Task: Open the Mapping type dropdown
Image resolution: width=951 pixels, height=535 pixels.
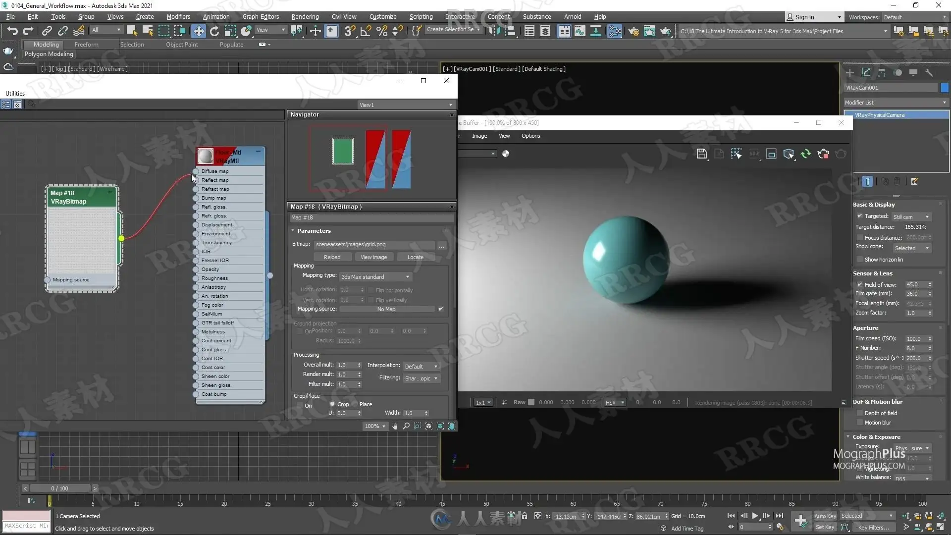Action: coord(376,277)
